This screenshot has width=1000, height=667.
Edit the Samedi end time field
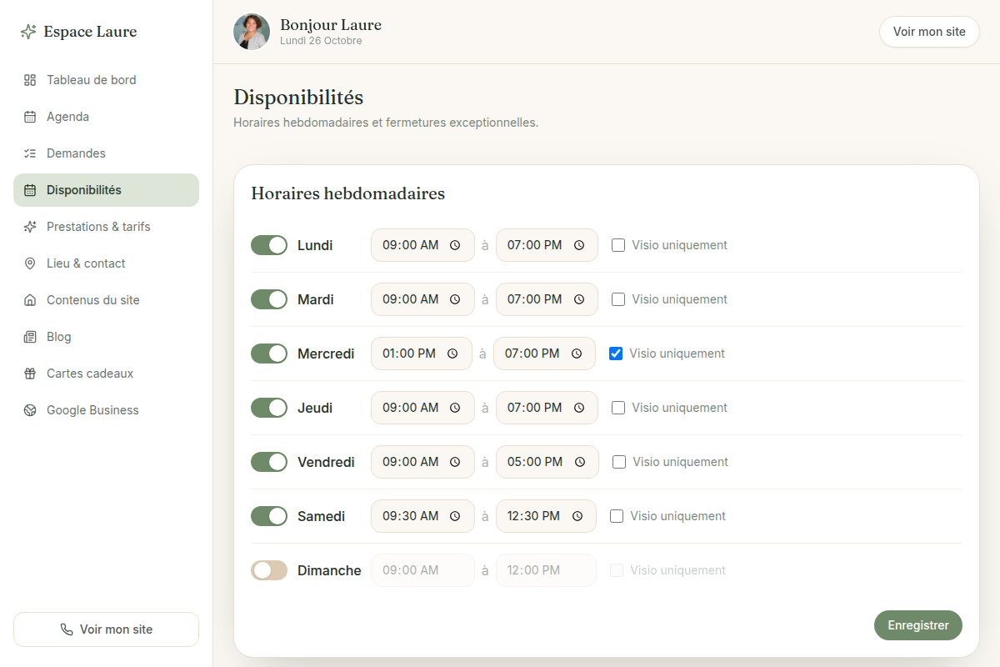coord(546,516)
